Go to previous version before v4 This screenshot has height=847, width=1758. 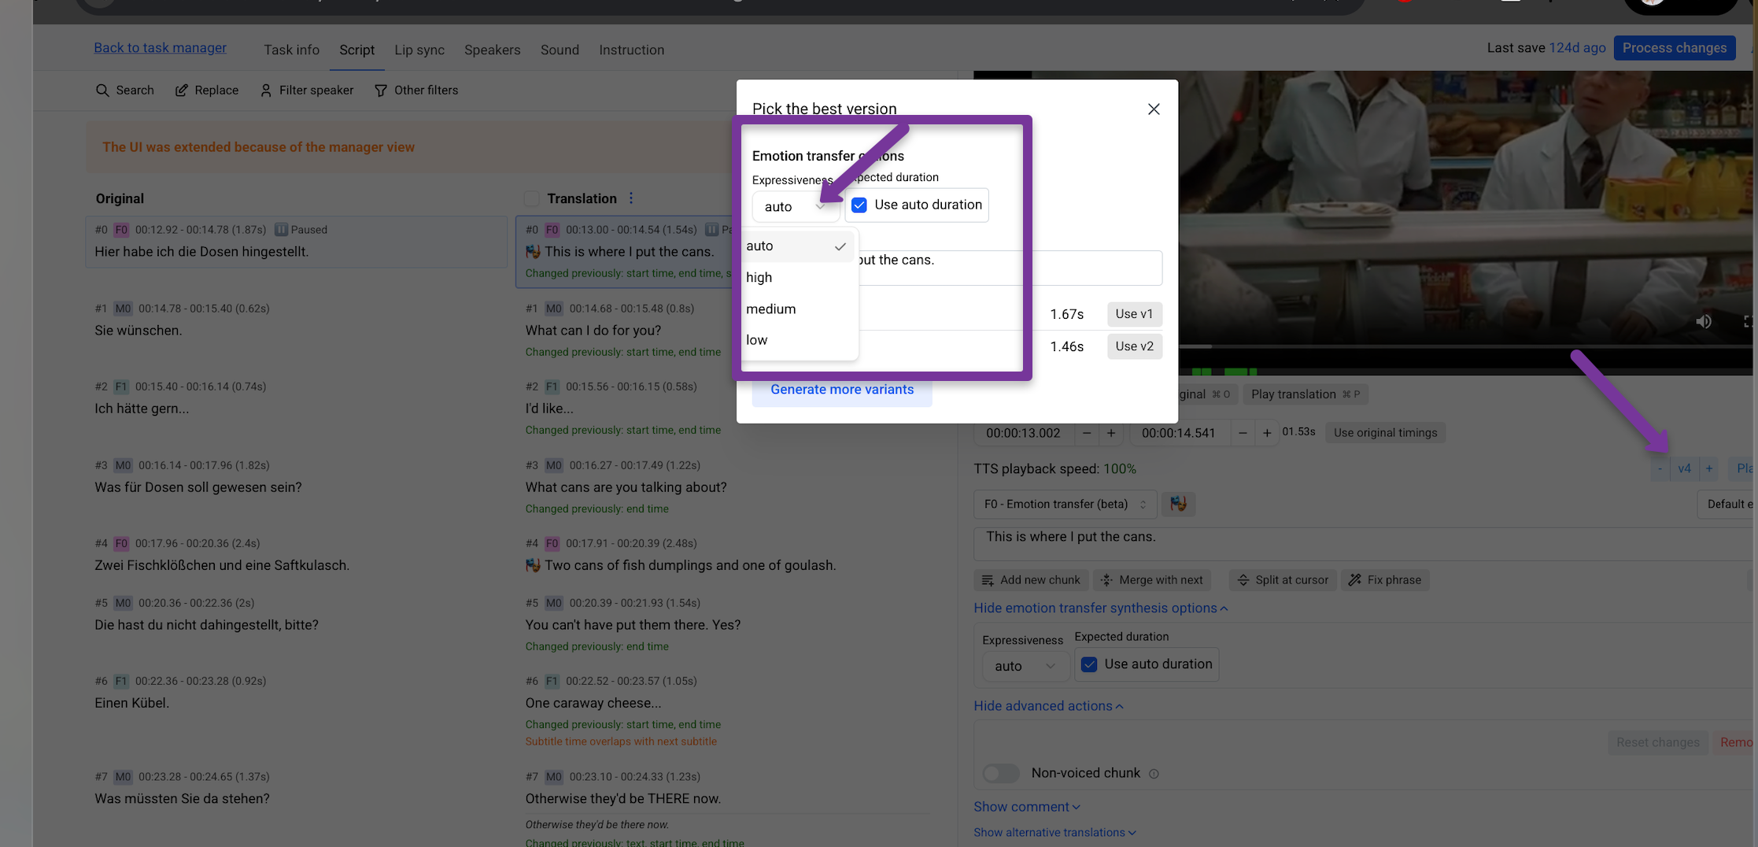point(1660,468)
